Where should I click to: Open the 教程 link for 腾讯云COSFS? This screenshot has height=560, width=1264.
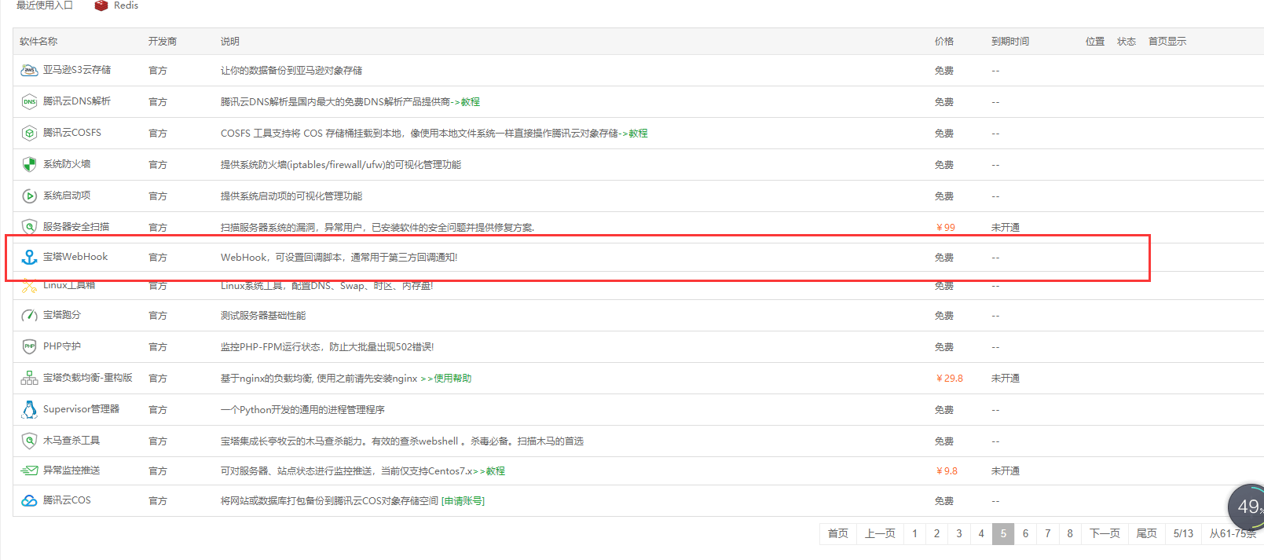click(x=638, y=134)
